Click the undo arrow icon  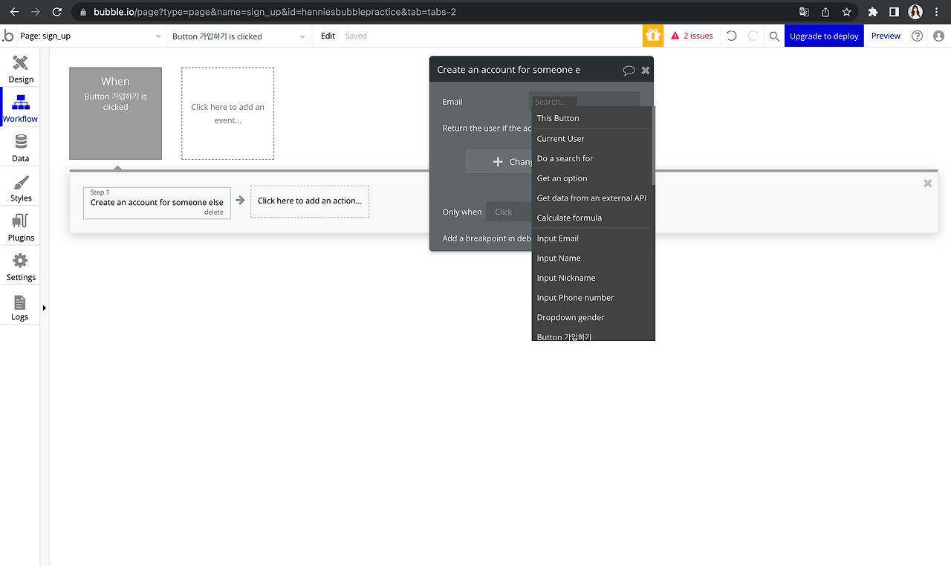[x=732, y=36]
